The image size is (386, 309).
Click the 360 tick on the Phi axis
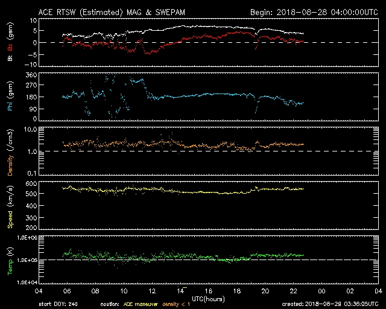coord(31,75)
